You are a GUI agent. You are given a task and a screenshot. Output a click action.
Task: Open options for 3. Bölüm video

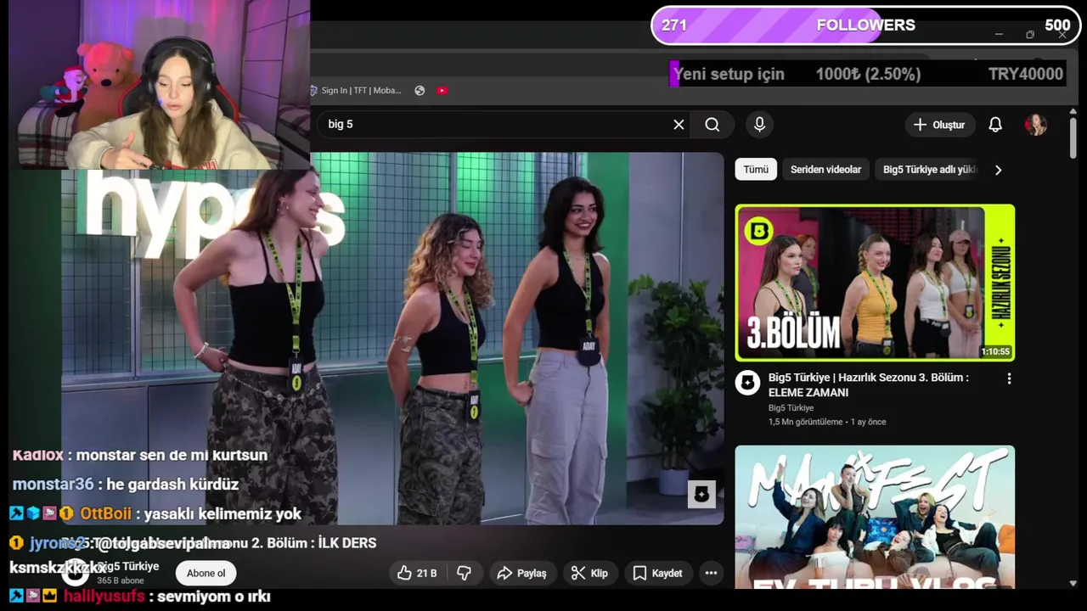1009,378
